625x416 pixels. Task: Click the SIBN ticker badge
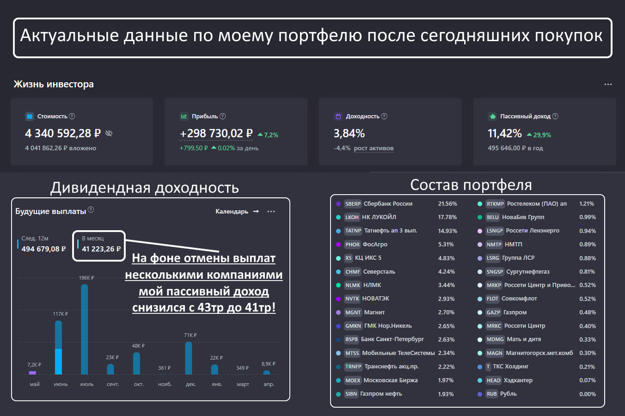[351, 394]
